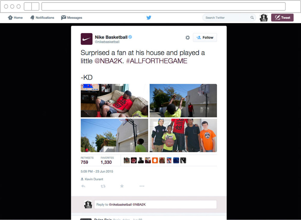This screenshot has width=301, height=220.
Task: Open the more options ellipsis menu
Action: point(142,186)
